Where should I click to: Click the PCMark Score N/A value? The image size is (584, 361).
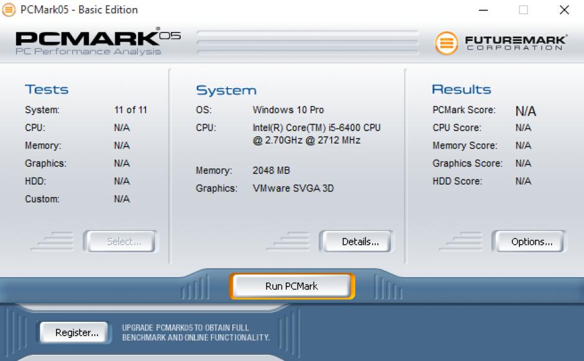pos(525,111)
